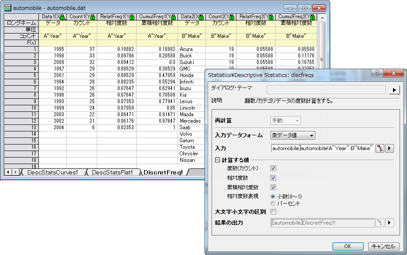This screenshot has width=407, height=255.
Task: Click the lock icon on CumulFreq1 column header
Action: [x=173, y=17]
